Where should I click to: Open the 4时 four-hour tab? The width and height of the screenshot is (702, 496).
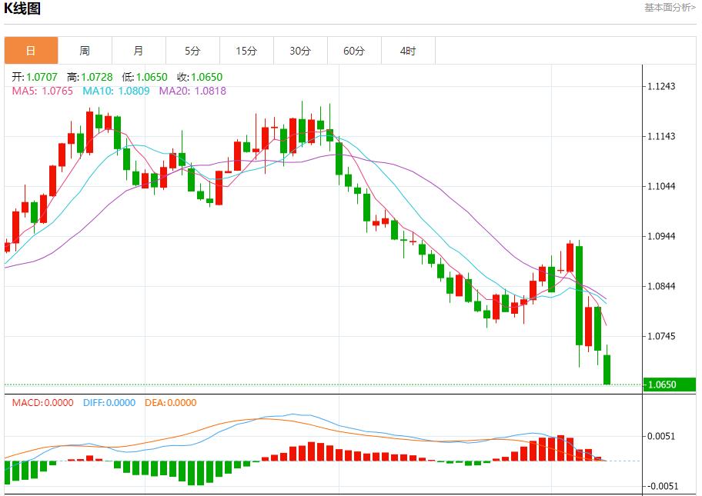point(408,51)
